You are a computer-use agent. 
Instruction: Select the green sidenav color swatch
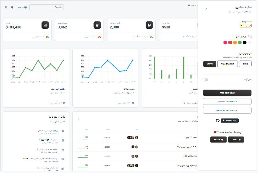point(240,42)
